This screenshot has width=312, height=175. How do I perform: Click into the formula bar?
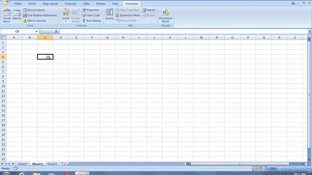183,32
